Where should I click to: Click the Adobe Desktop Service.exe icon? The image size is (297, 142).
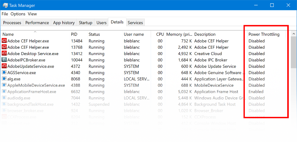(4, 54)
